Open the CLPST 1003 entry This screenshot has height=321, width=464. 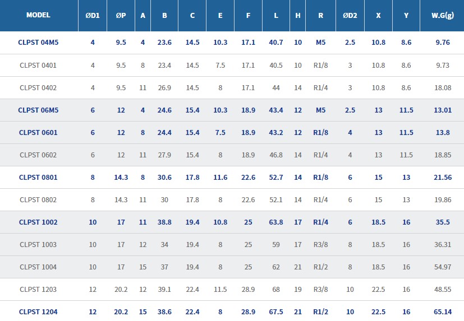[x=38, y=244]
